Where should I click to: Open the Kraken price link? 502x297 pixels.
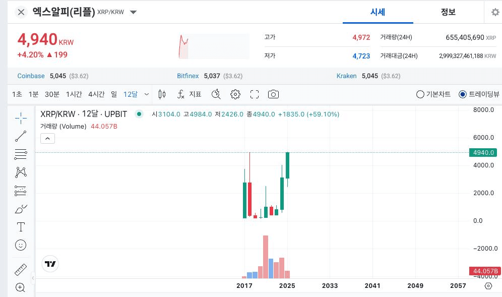[x=346, y=76]
